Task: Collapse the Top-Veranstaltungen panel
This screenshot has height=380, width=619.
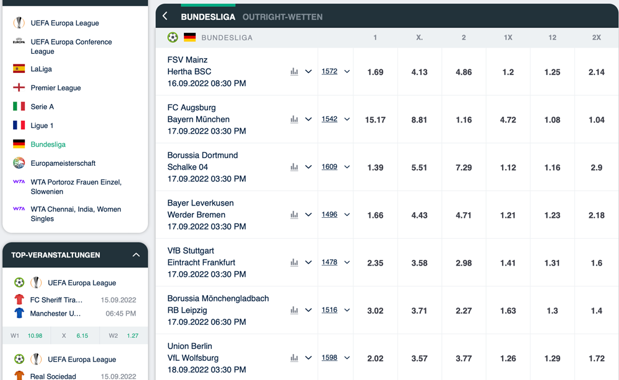Action: coord(136,255)
